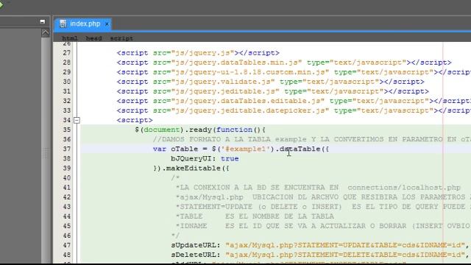Viewport: 471px width, 265px height.
Task: Click the $(document).ready function line
Action: pos(200,130)
